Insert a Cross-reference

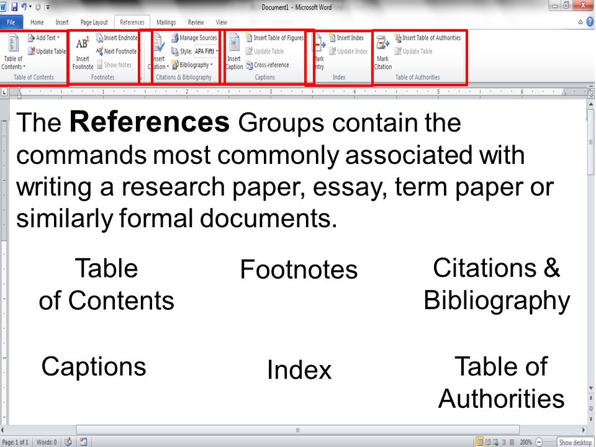click(267, 65)
